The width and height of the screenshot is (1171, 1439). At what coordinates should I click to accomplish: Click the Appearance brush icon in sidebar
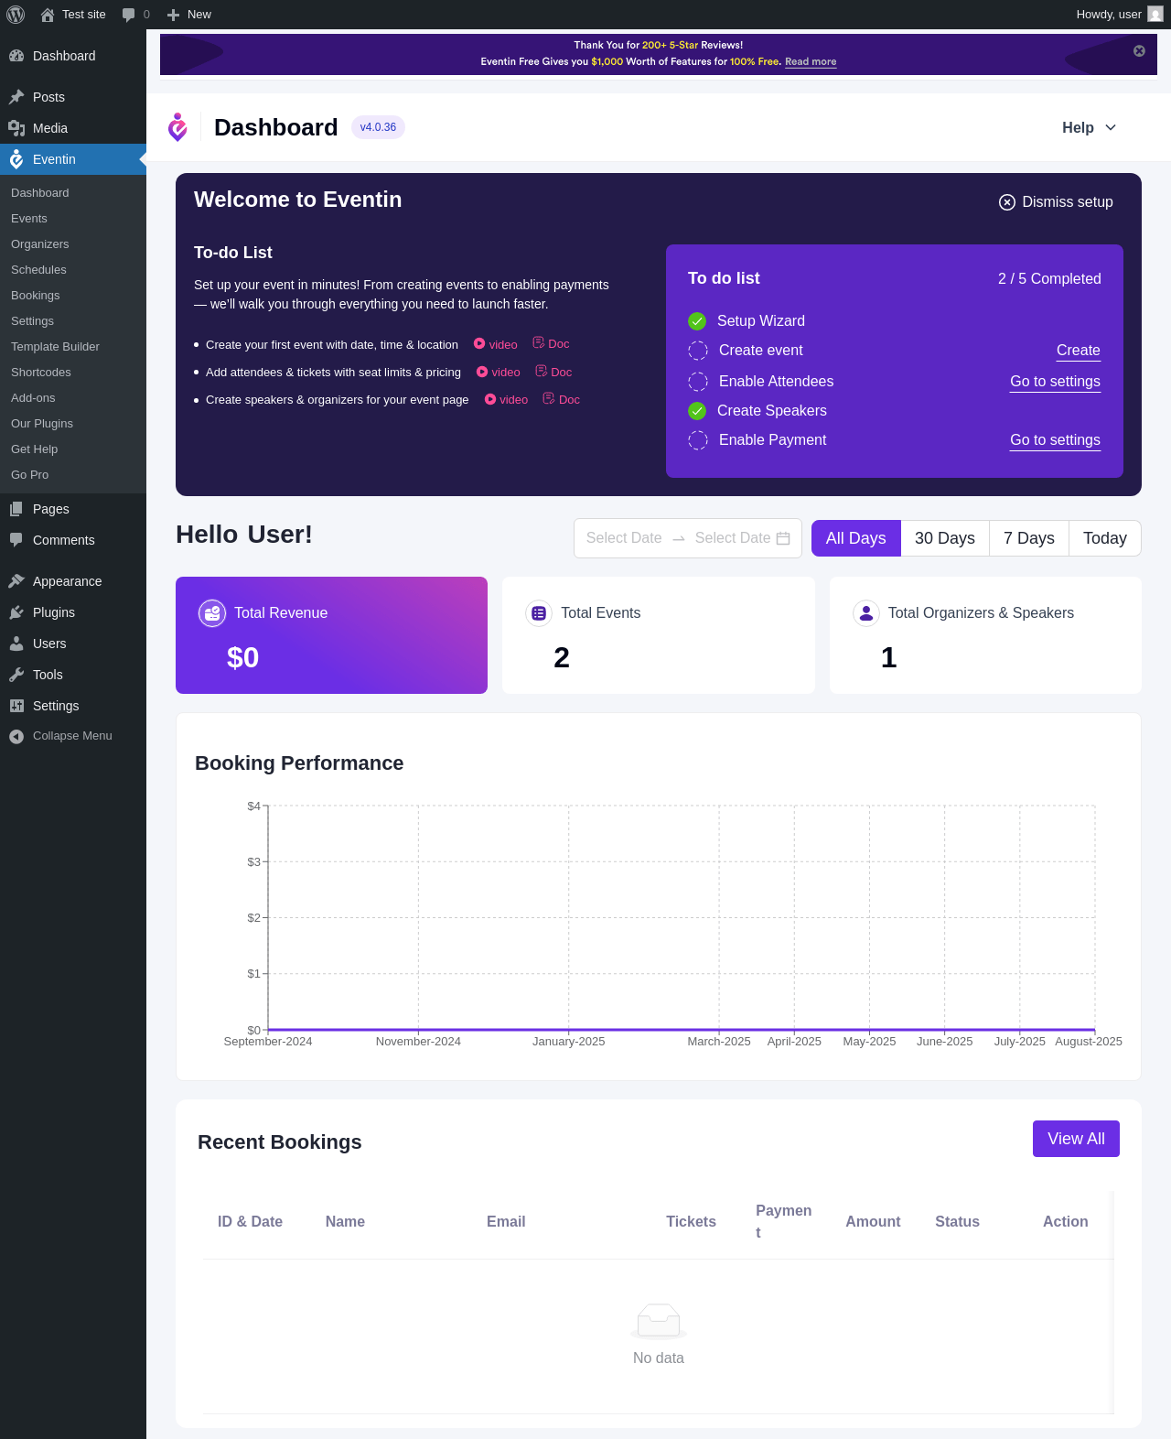click(x=16, y=581)
